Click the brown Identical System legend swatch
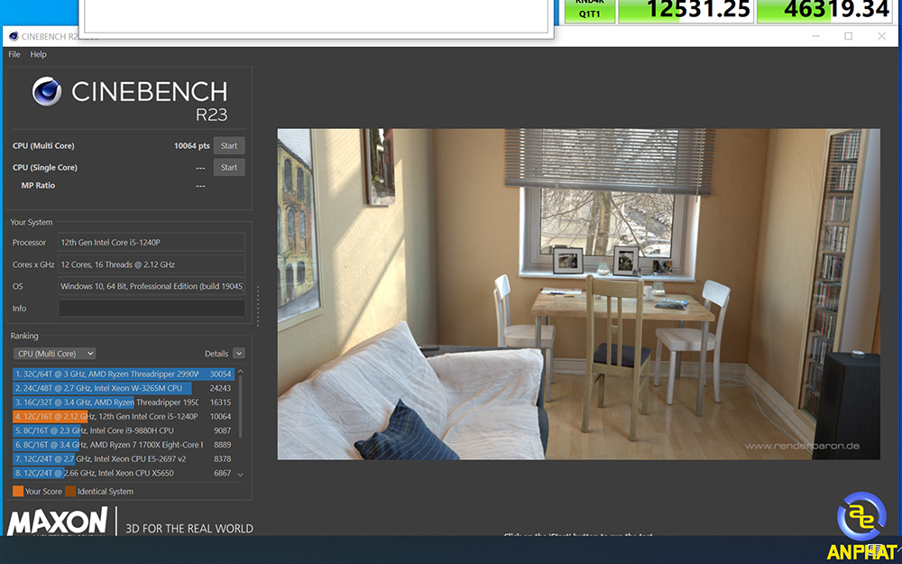 70,491
